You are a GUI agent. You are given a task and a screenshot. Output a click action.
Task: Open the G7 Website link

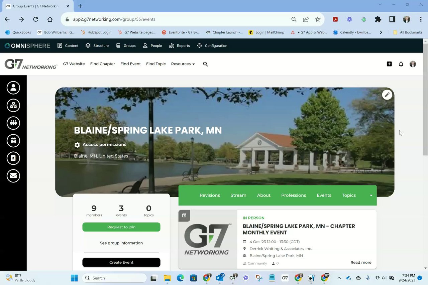pyautogui.click(x=74, y=64)
